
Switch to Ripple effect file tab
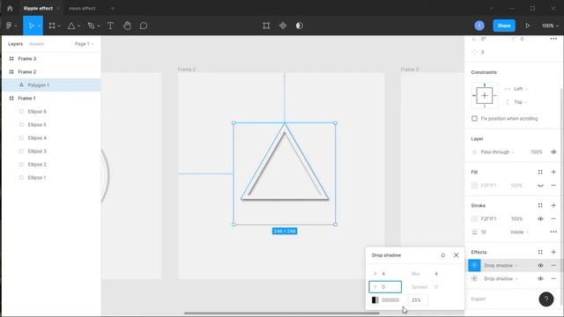point(38,8)
